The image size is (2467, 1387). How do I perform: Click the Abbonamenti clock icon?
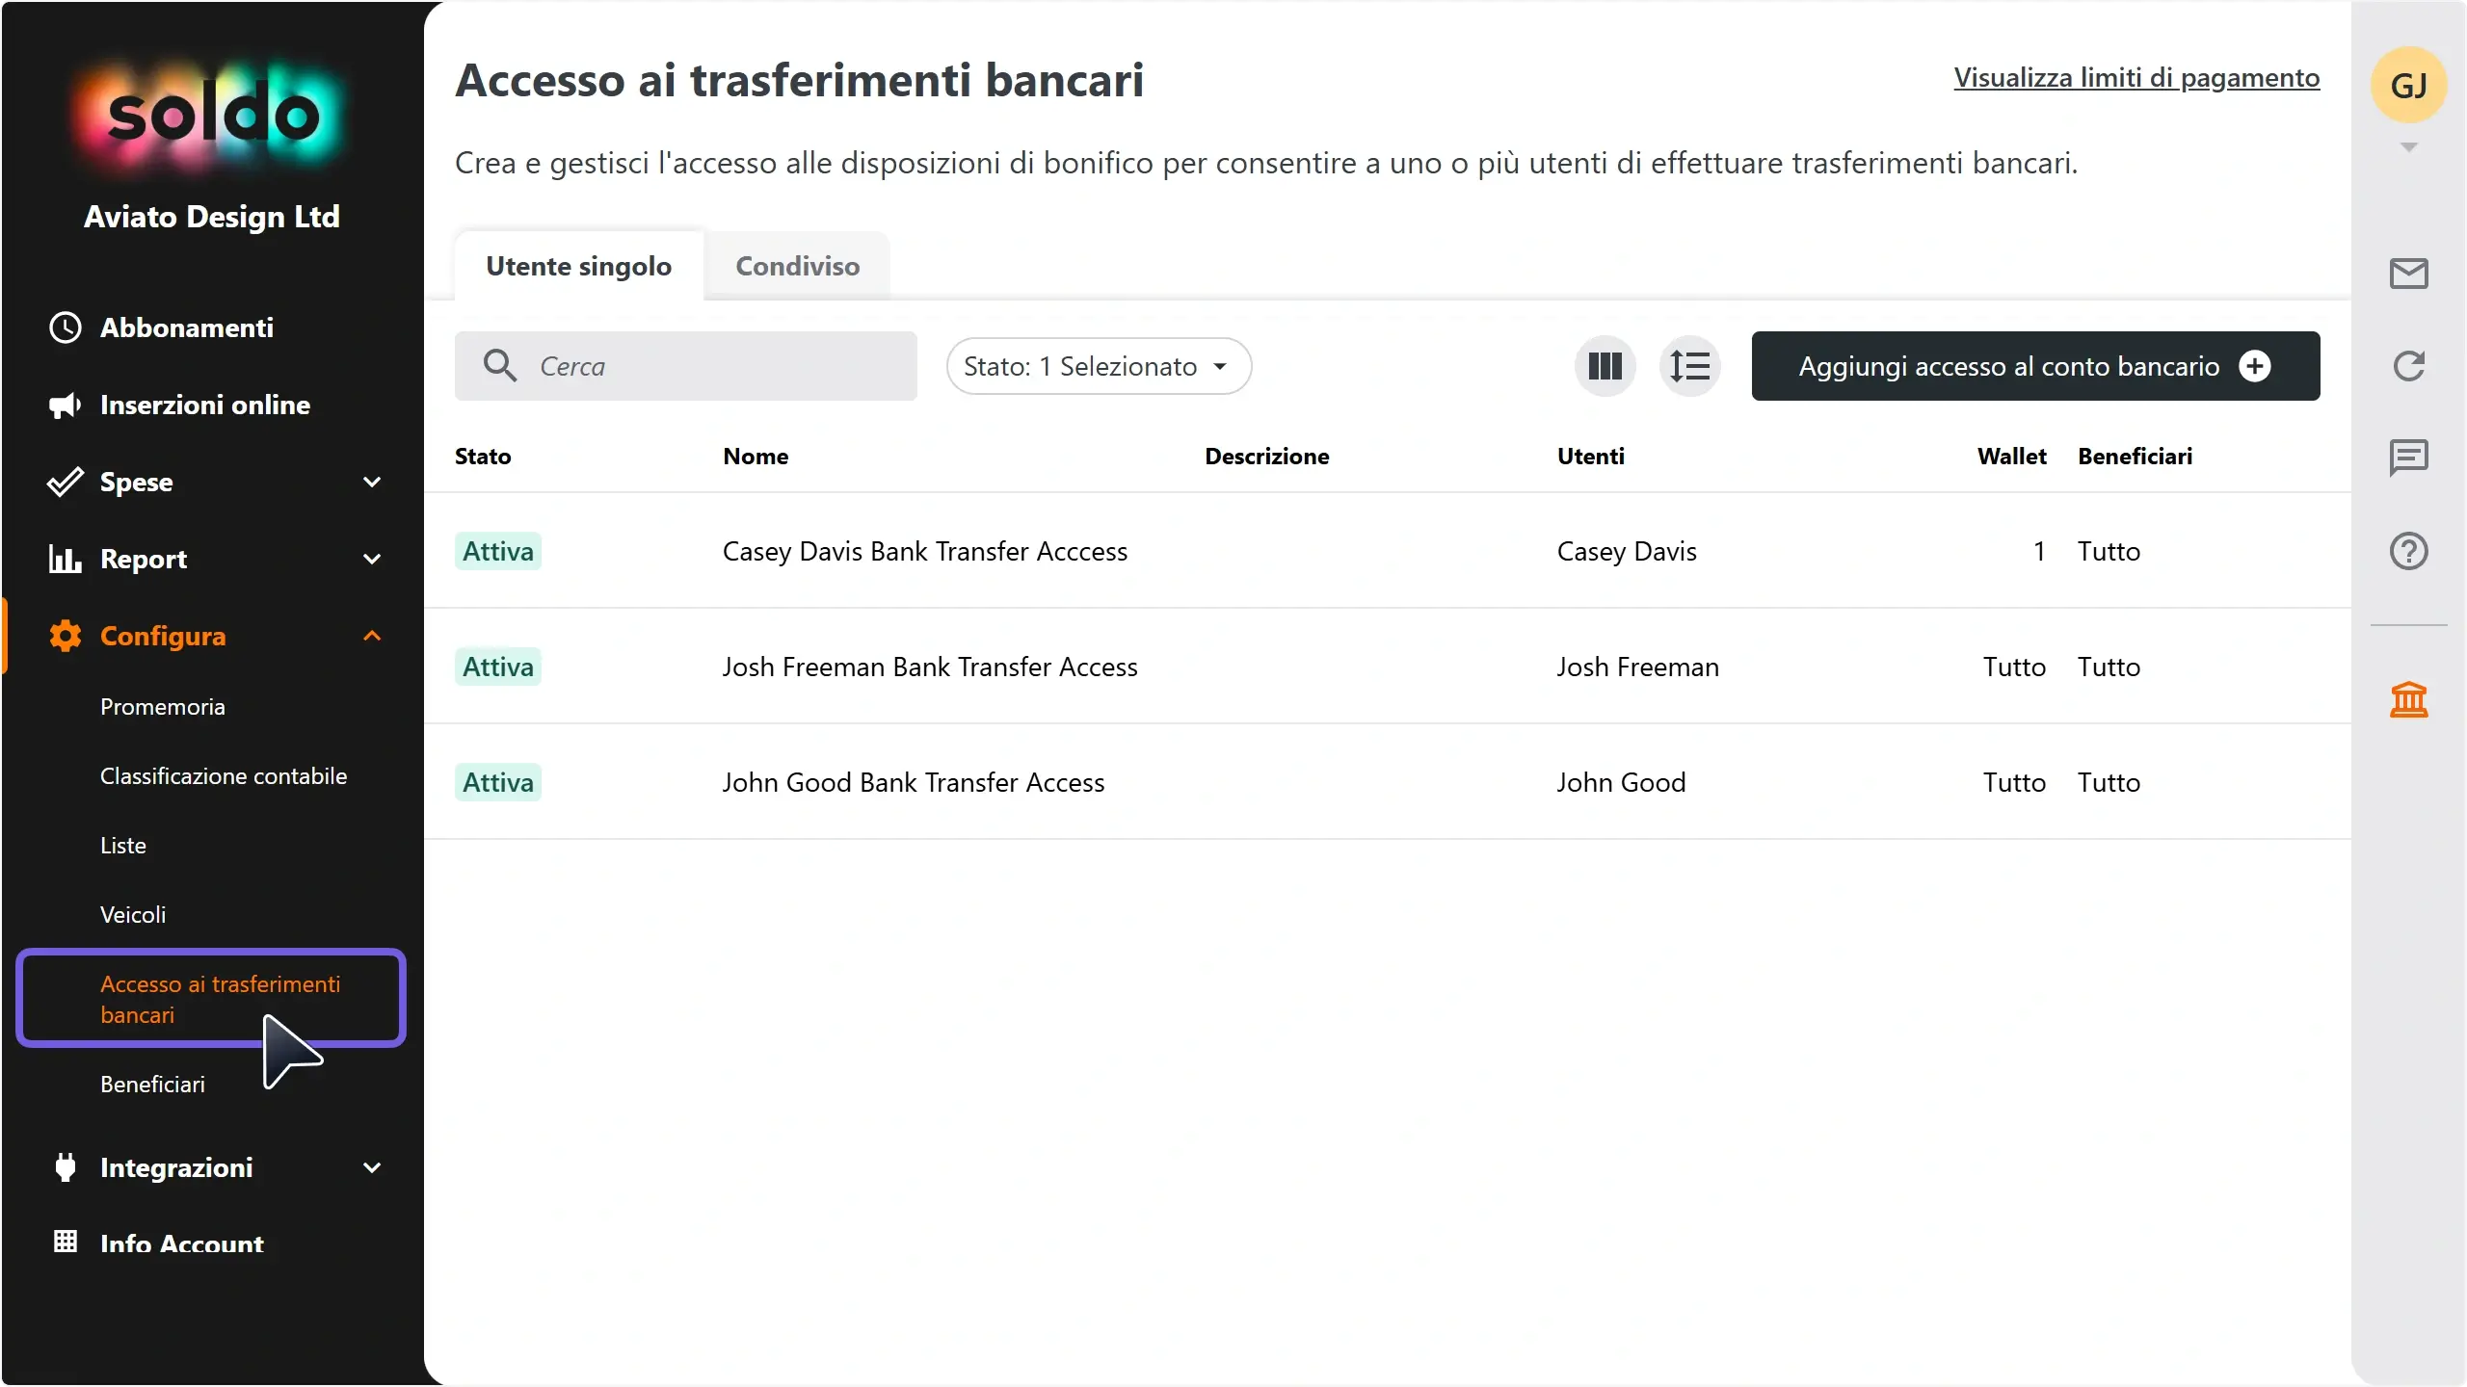pos(65,327)
